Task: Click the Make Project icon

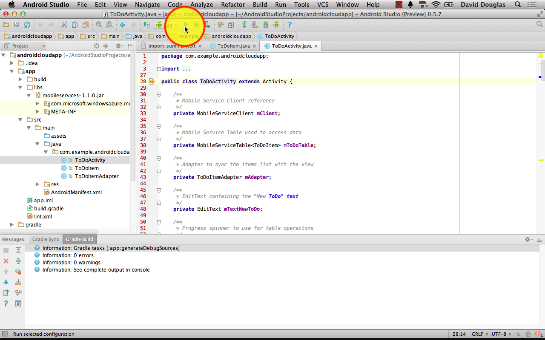Action: pyautogui.click(x=146, y=25)
